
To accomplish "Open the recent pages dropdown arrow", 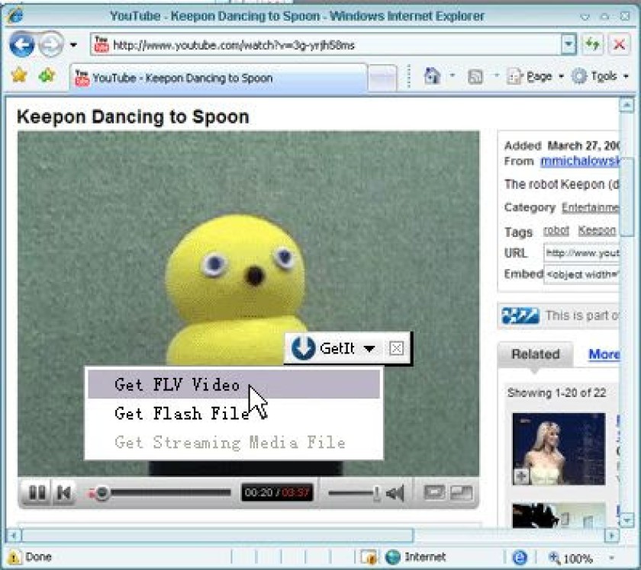I will click(73, 44).
